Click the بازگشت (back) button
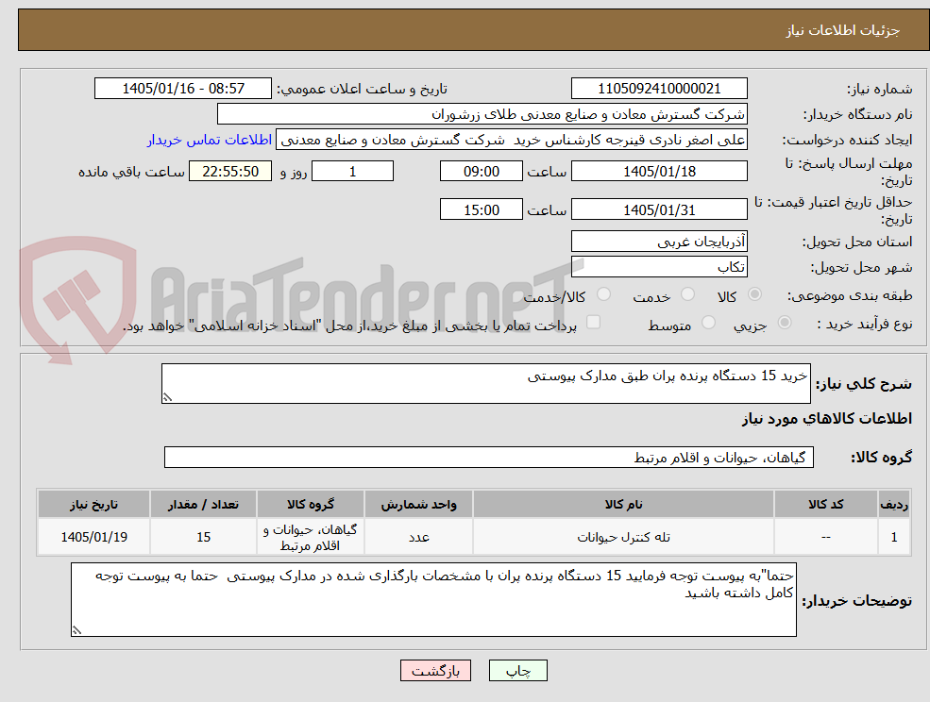Viewport: 930px width, 702px height. click(435, 671)
